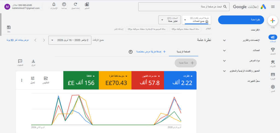
Task: Open the Billing card icon
Action: click(272, 74)
